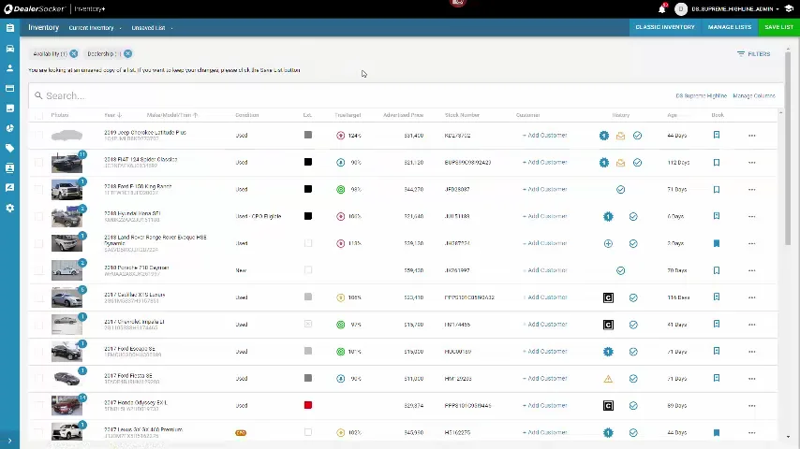Screen dimensions: 800x449
Task: Open the Filters panel
Action: point(753,53)
